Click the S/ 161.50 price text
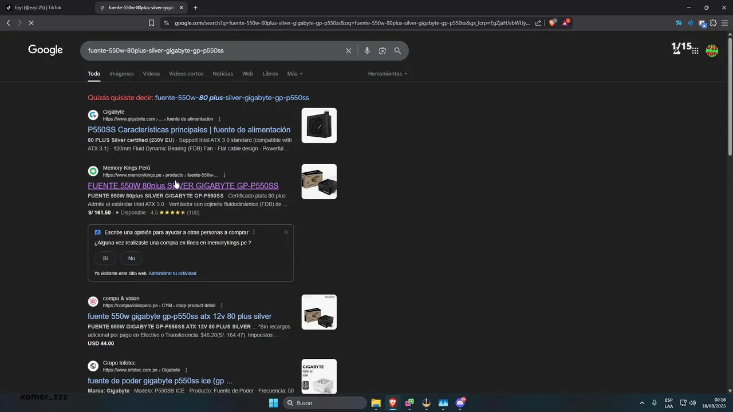This screenshot has height=412, width=733. (99, 213)
